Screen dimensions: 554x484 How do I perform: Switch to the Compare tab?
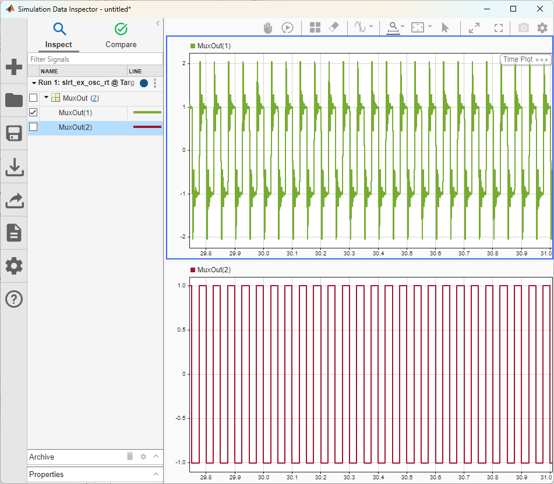click(121, 35)
